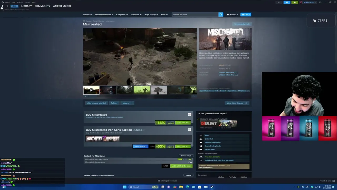Click the Xbox Controller gamepad icon
The width and height of the screenshot is (337, 190).
click(201, 157)
